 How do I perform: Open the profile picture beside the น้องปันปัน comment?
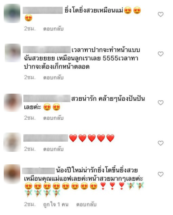click(x=13, y=103)
